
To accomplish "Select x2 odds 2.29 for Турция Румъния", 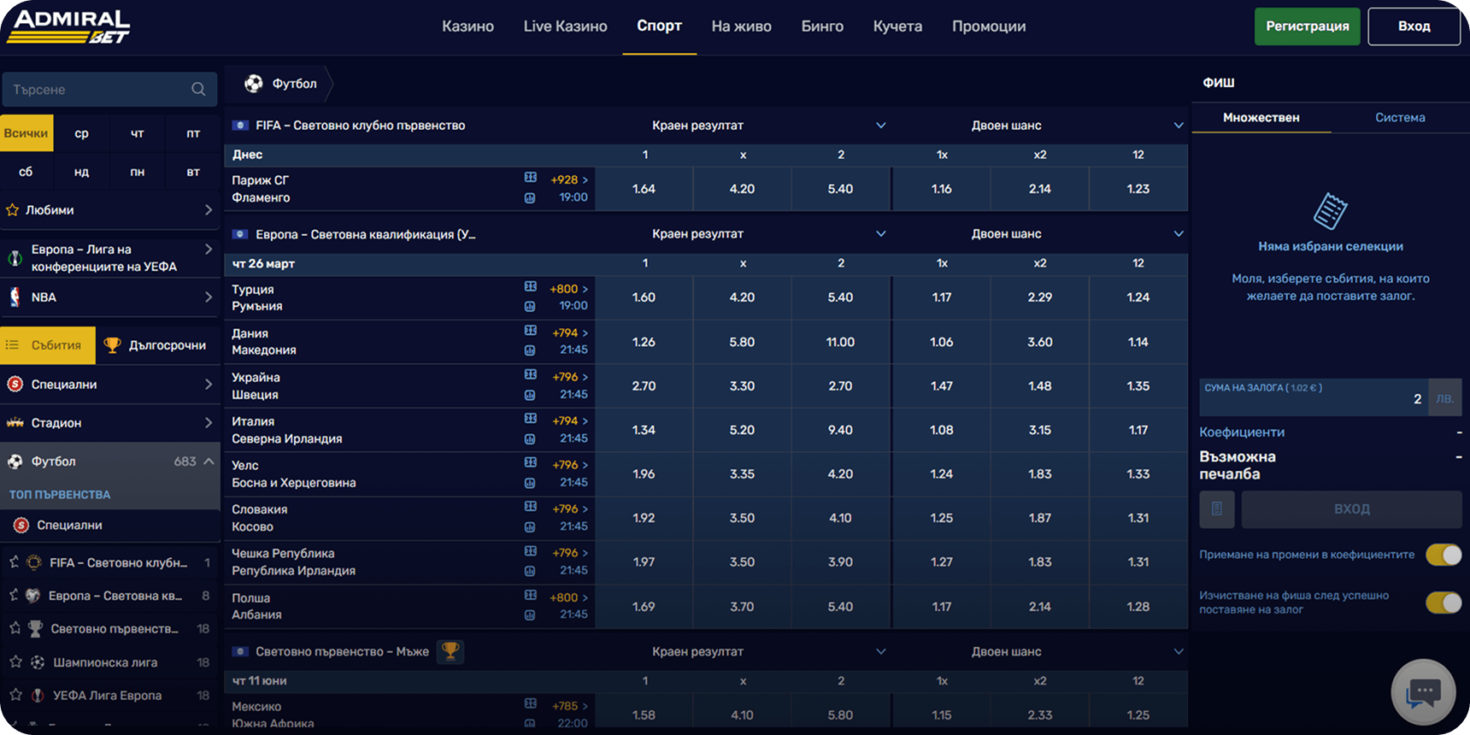I will point(1040,297).
